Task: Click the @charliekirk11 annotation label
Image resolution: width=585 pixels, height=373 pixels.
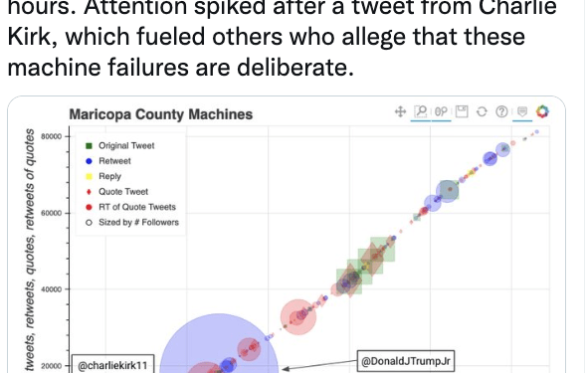Action: (112, 364)
